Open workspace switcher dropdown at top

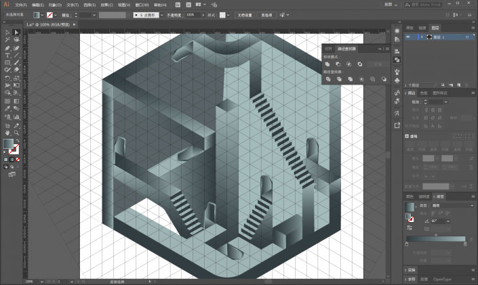[392, 5]
